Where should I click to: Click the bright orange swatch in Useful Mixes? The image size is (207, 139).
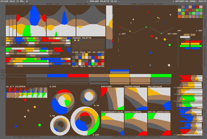click(x=180, y=16)
